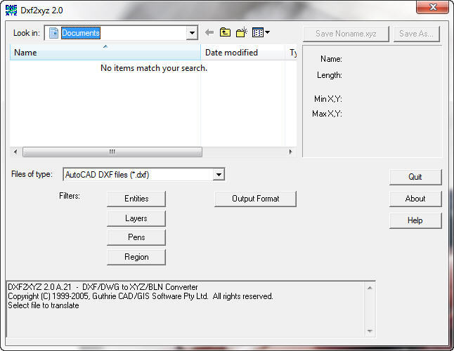Open the view menu icon

point(261,32)
